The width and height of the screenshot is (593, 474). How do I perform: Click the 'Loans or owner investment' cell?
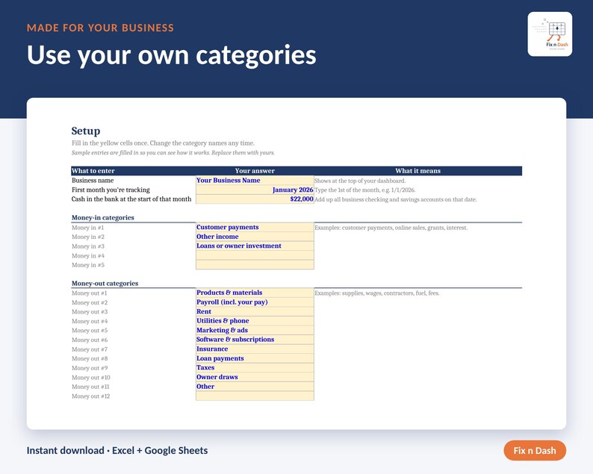click(255, 246)
